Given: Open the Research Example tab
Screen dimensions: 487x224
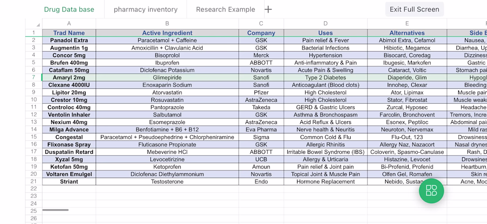Looking at the screenshot, I should click(x=225, y=9).
